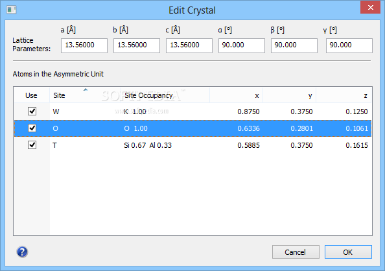This screenshot has height=271, width=385.
Task: Click y value 0.2801
Action: click(x=302, y=128)
